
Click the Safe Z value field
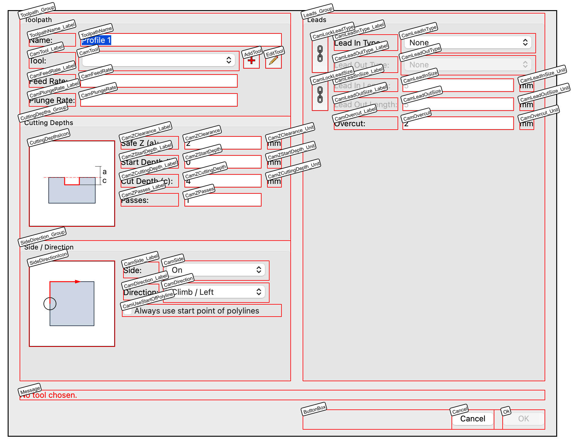click(x=223, y=143)
